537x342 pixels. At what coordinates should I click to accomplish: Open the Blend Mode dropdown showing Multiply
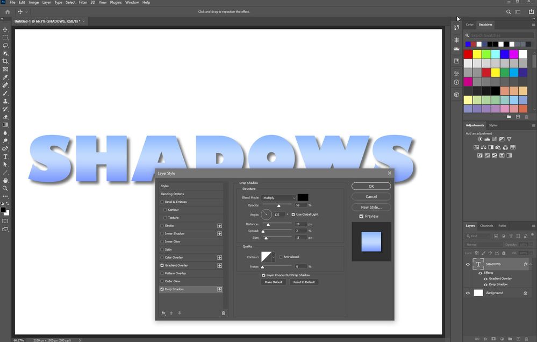pyautogui.click(x=278, y=197)
